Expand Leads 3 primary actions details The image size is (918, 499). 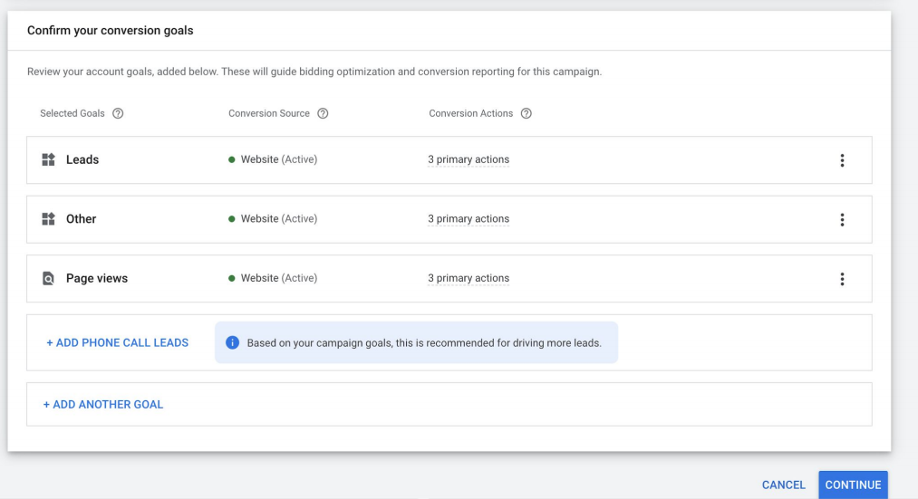pyautogui.click(x=468, y=160)
